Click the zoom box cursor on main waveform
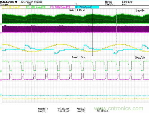This screenshot has width=149, height=113. pyautogui.click(x=93, y=32)
